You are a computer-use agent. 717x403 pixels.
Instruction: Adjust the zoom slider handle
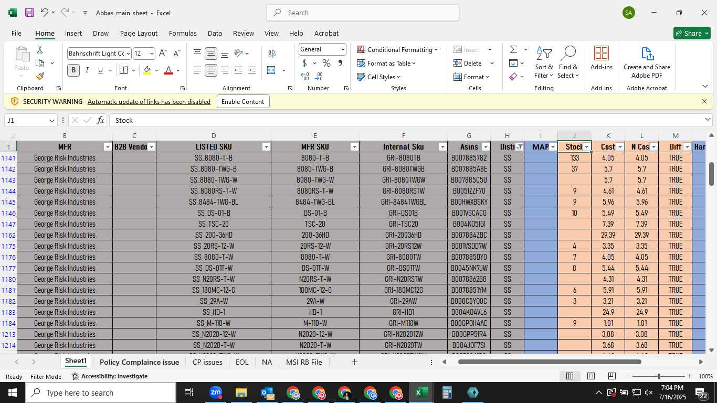click(659, 376)
